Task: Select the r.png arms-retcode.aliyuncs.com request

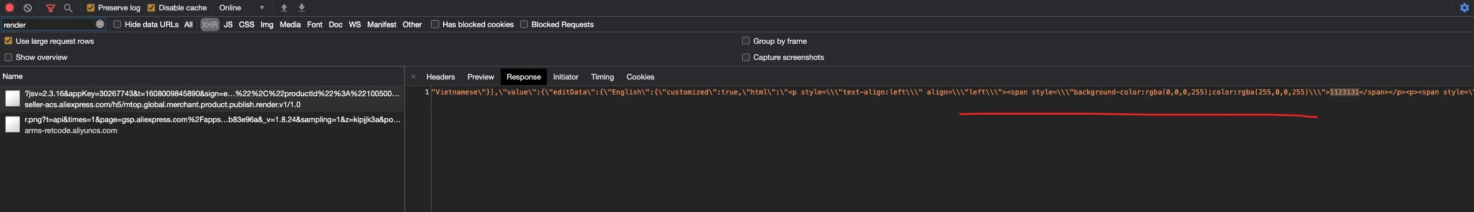Action: [202, 124]
